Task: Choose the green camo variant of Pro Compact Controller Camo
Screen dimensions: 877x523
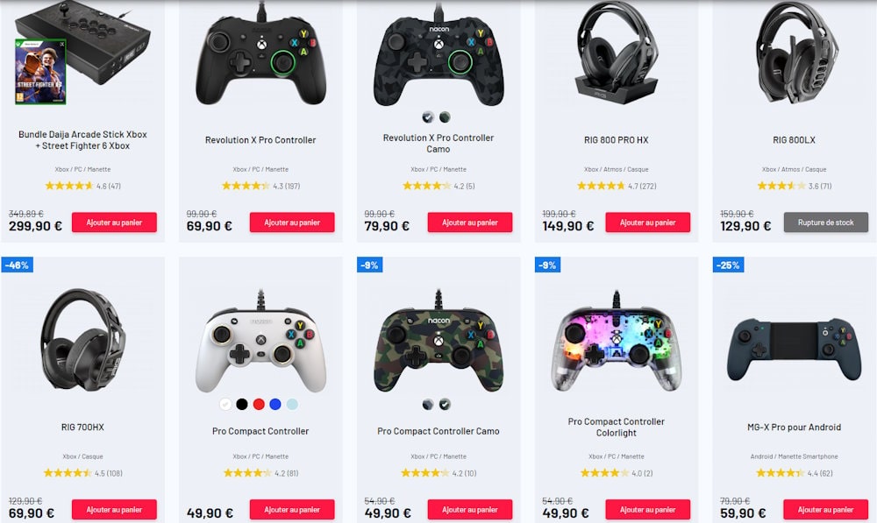Action: click(445, 405)
